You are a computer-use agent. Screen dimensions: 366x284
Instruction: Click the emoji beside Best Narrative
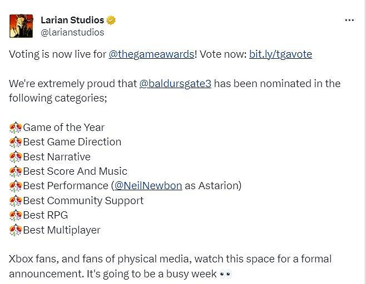[16, 157]
